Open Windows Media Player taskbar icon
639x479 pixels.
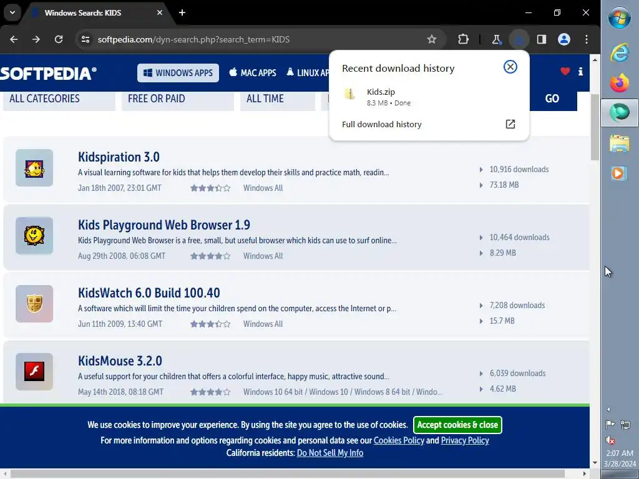coord(620,173)
